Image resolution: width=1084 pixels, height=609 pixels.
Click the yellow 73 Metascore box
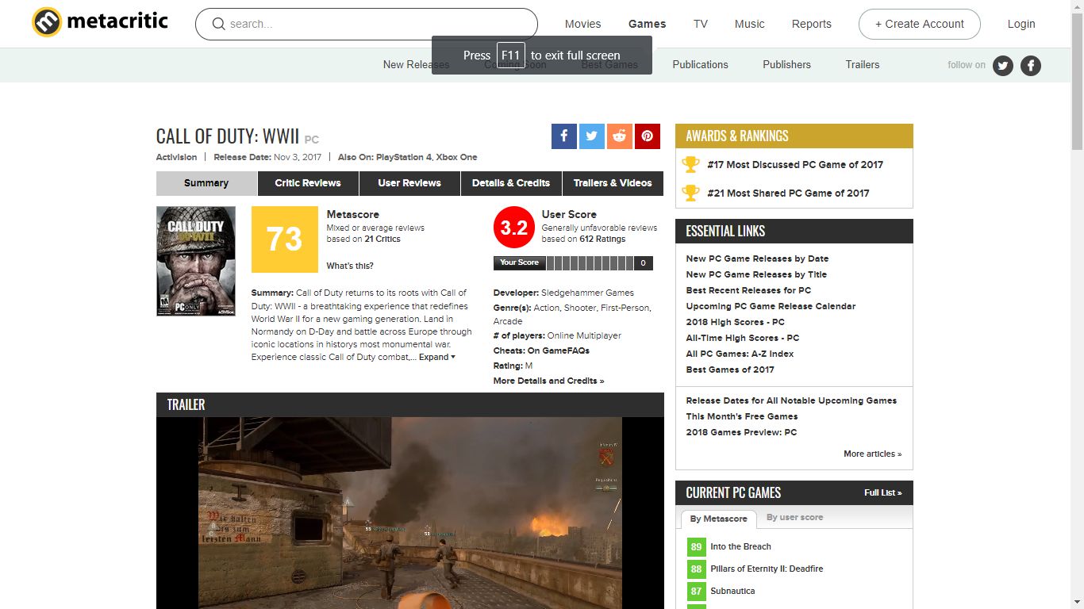tap(284, 239)
